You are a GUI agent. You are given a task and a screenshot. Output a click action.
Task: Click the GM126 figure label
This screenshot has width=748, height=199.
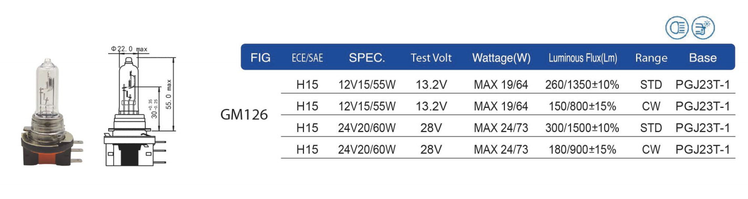pyautogui.click(x=245, y=115)
